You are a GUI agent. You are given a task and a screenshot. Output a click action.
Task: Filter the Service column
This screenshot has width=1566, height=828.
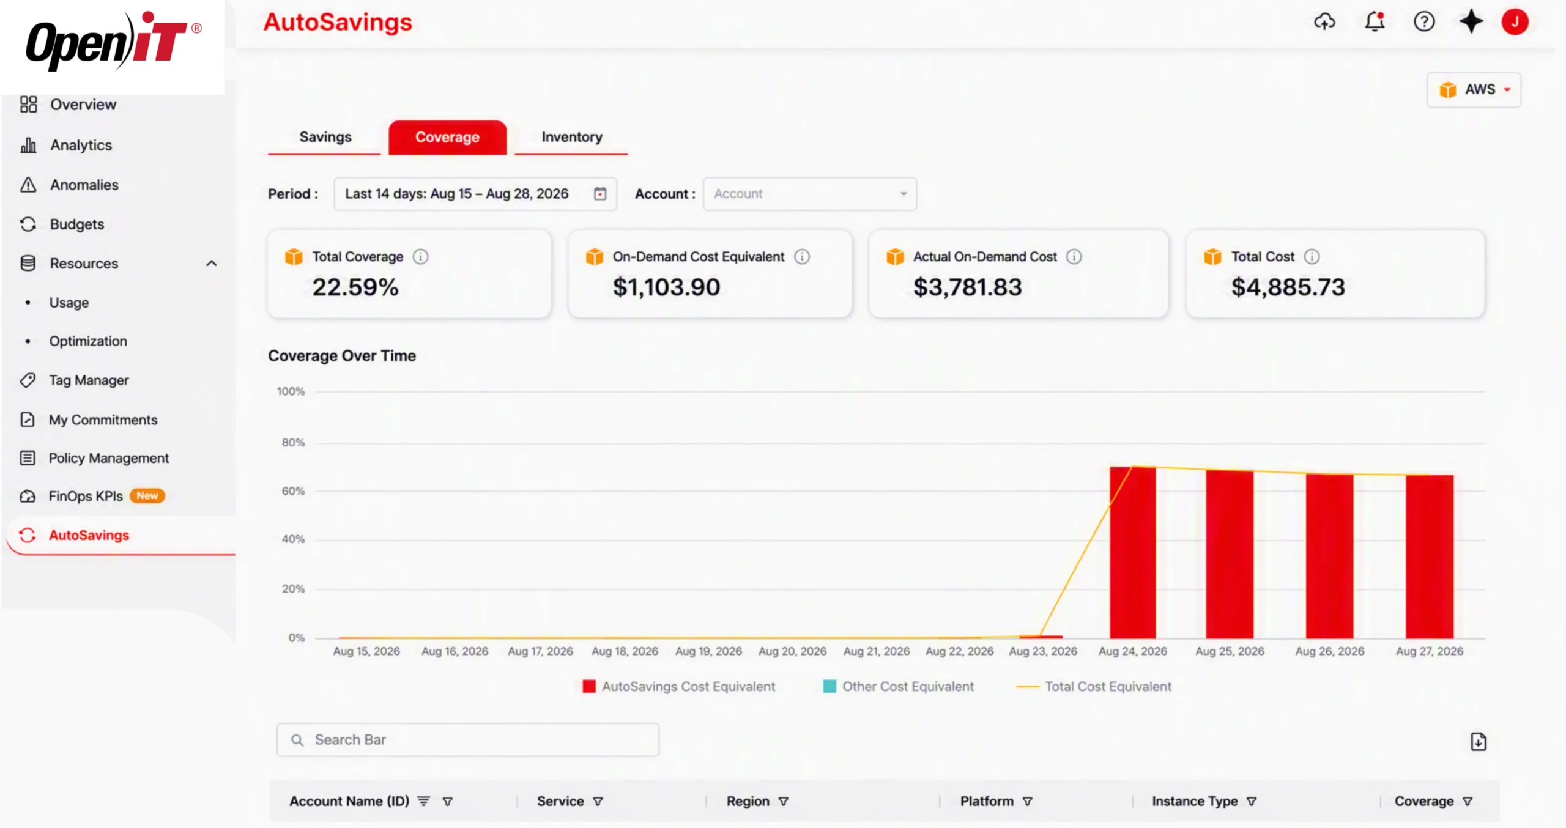pos(598,801)
